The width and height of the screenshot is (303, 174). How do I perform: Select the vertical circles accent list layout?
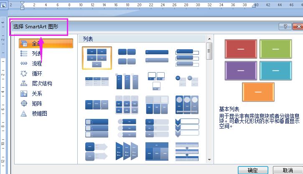[x=127, y=128]
